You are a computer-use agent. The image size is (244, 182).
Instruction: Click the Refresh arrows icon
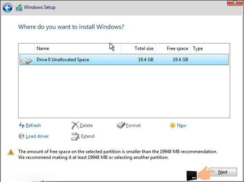22,125
